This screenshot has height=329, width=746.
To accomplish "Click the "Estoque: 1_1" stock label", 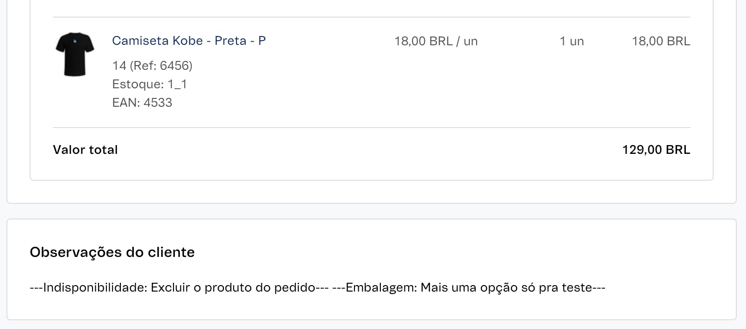I will (x=149, y=84).
